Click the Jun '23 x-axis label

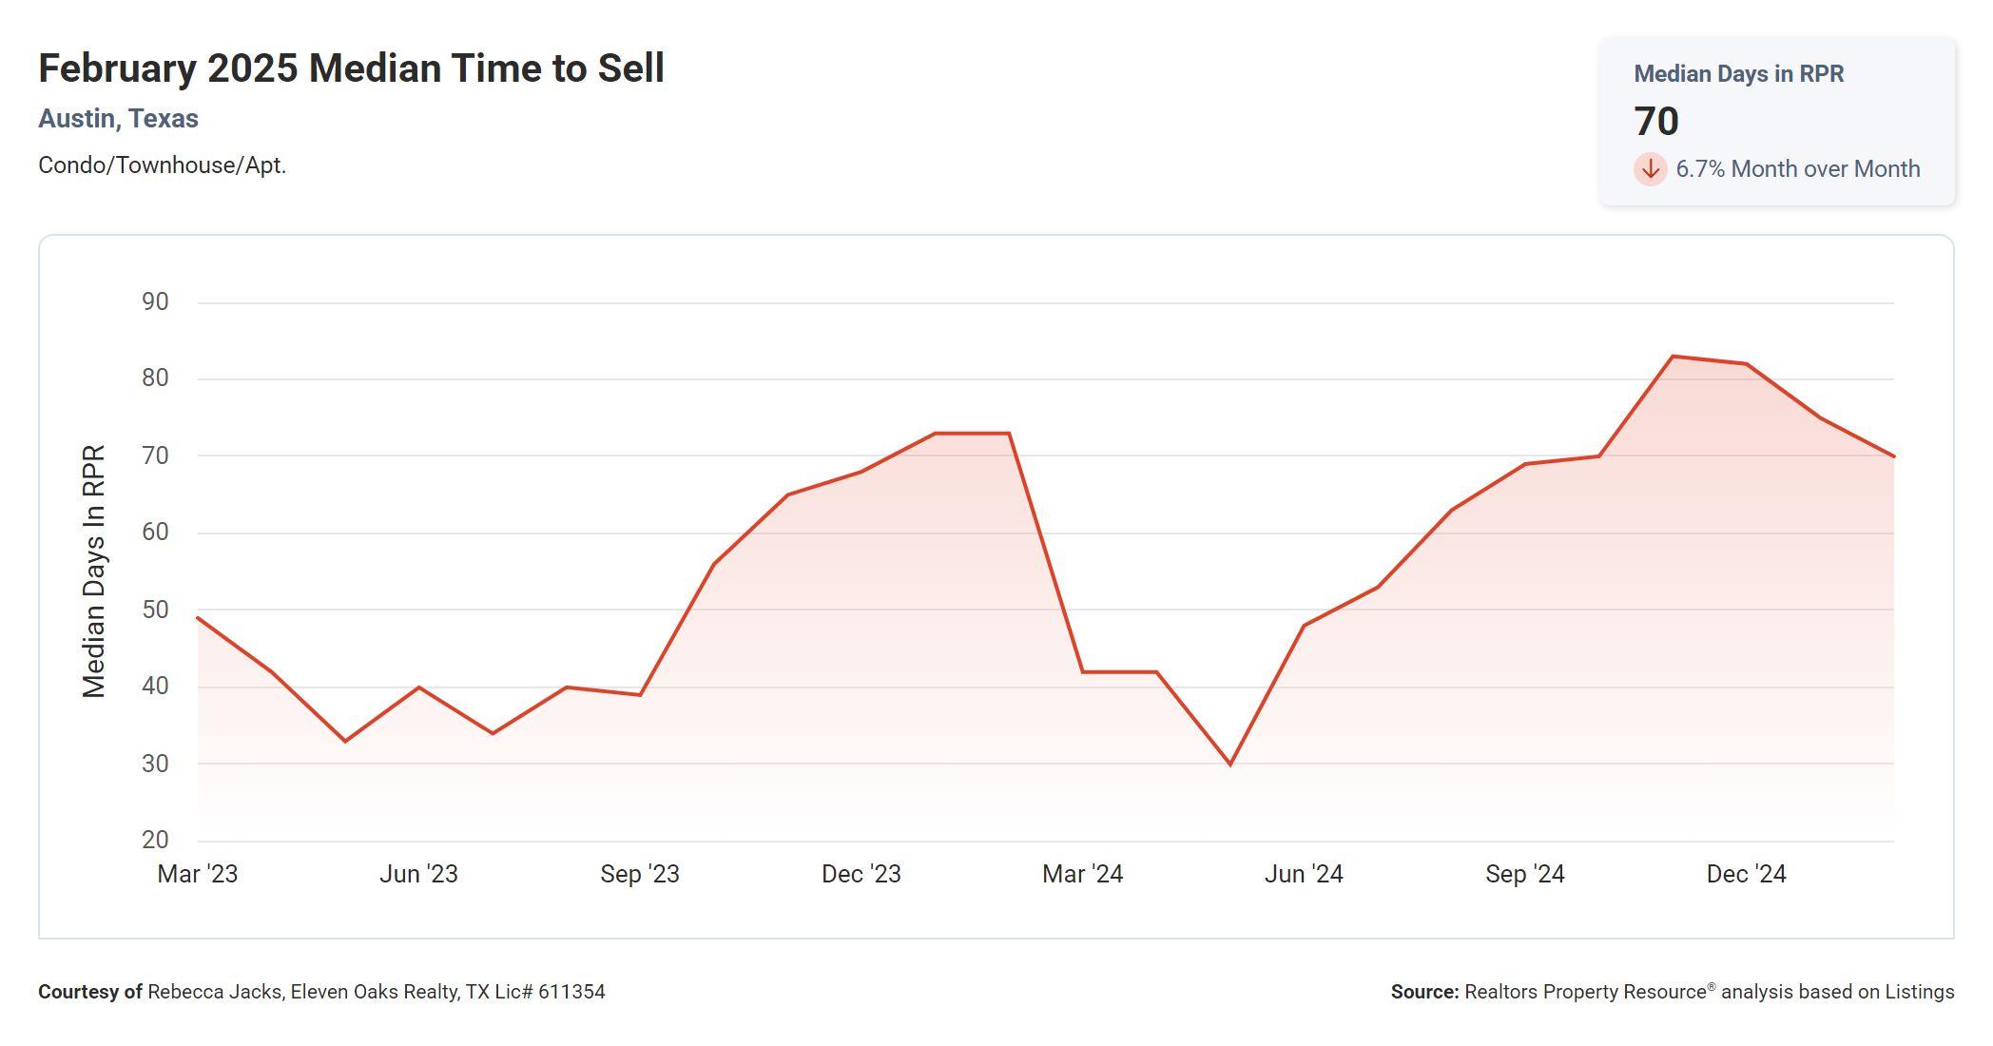pos(418,874)
